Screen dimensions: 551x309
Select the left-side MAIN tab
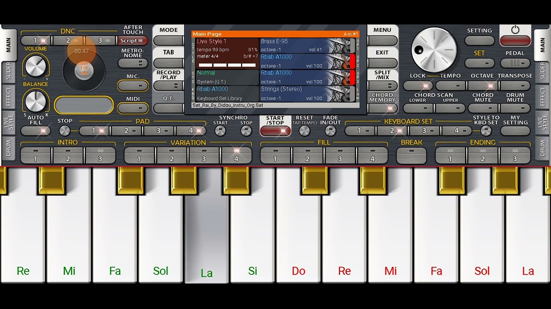[x=9, y=45]
